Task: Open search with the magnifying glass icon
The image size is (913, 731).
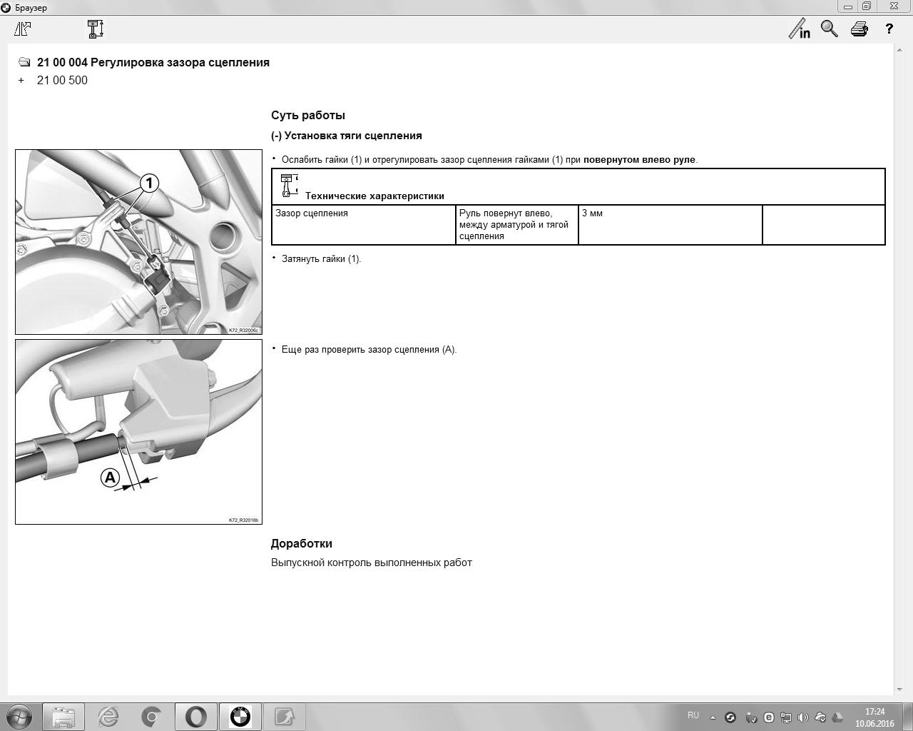Action: (x=829, y=29)
